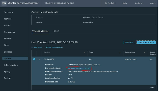This screenshot has height=92, width=159.
Task: Click the Last Checked timestamp text
Action: pyautogui.click(x=55, y=42)
